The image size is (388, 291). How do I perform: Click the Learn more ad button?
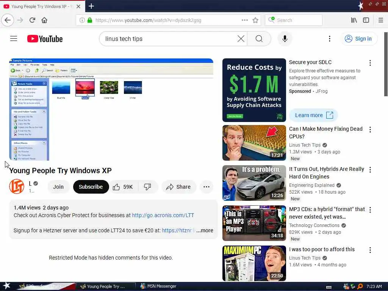(x=313, y=115)
